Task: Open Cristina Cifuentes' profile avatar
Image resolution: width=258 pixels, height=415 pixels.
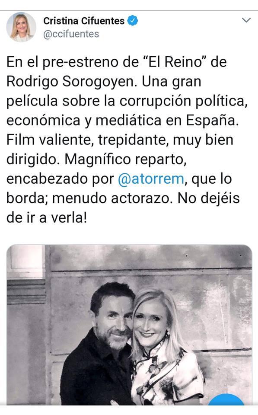Action: 21,27
